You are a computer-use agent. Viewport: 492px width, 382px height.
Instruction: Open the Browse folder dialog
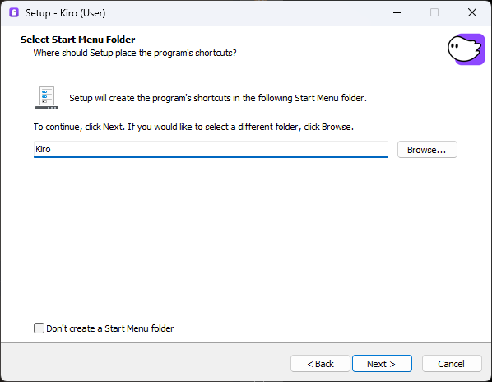427,150
